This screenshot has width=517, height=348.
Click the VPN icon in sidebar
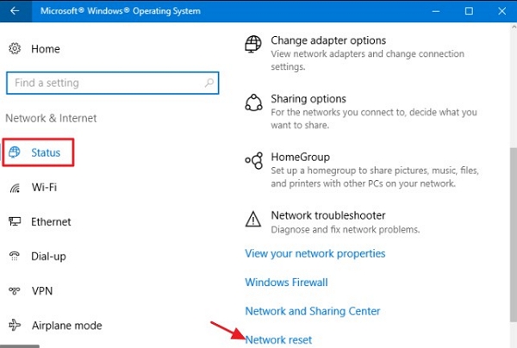(15, 290)
